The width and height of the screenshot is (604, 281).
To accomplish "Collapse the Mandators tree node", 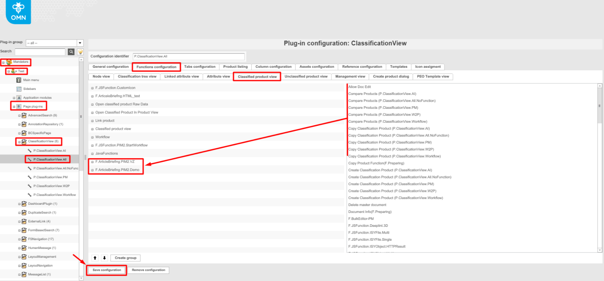I will [3, 62].
